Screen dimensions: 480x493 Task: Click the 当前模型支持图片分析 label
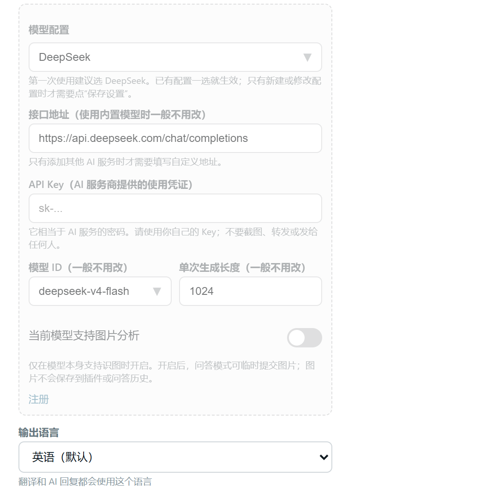pos(84,335)
